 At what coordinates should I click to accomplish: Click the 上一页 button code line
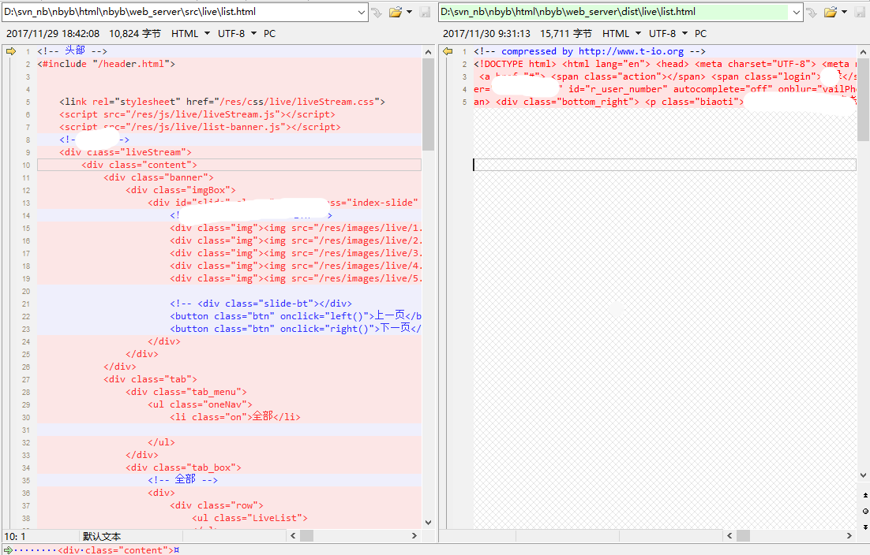click(x=296, y=316)
